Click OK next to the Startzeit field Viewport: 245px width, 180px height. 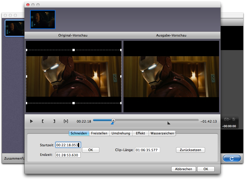(91, 150)
